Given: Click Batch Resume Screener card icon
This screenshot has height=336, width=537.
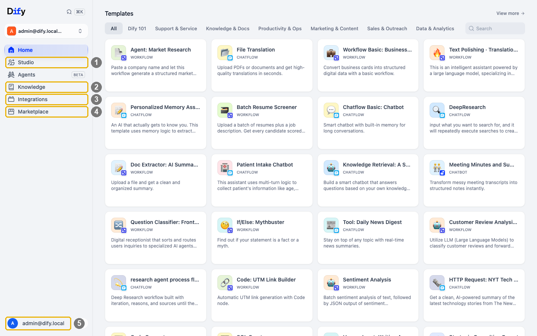Looking at the screenshot, I should (225, 110).
